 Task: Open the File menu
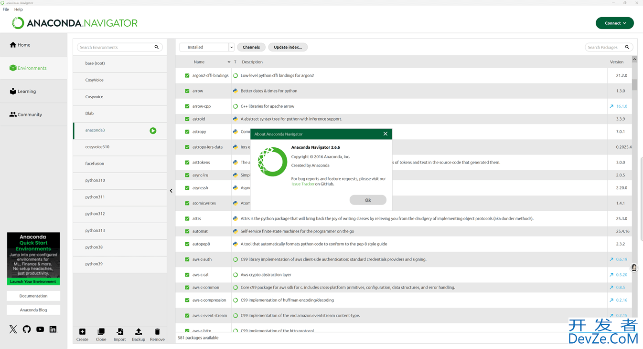pyautogui.click(x=6, y=10)
